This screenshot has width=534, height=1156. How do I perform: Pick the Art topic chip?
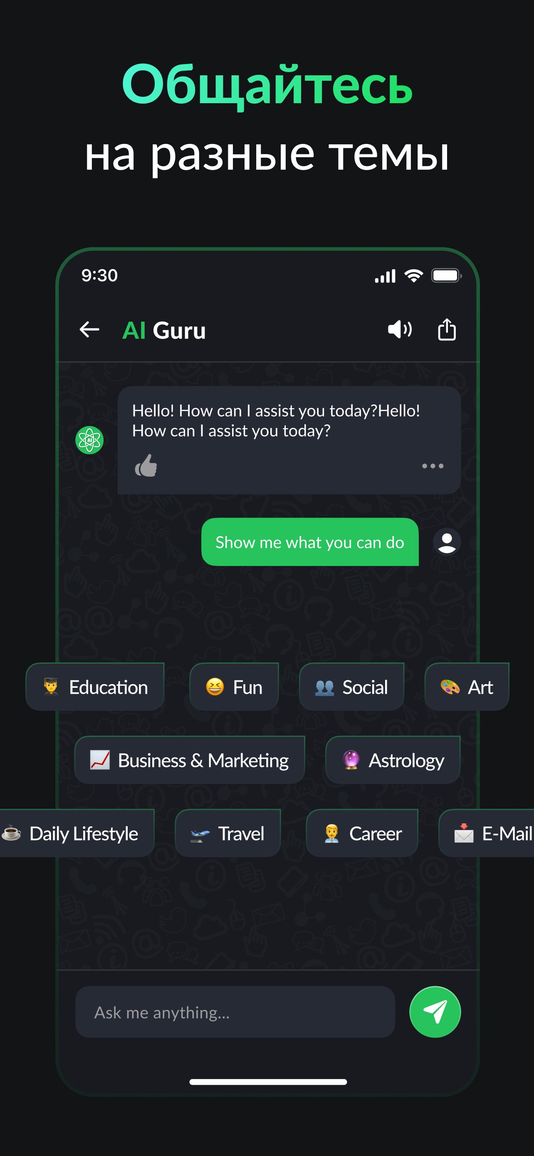point(467,687)
